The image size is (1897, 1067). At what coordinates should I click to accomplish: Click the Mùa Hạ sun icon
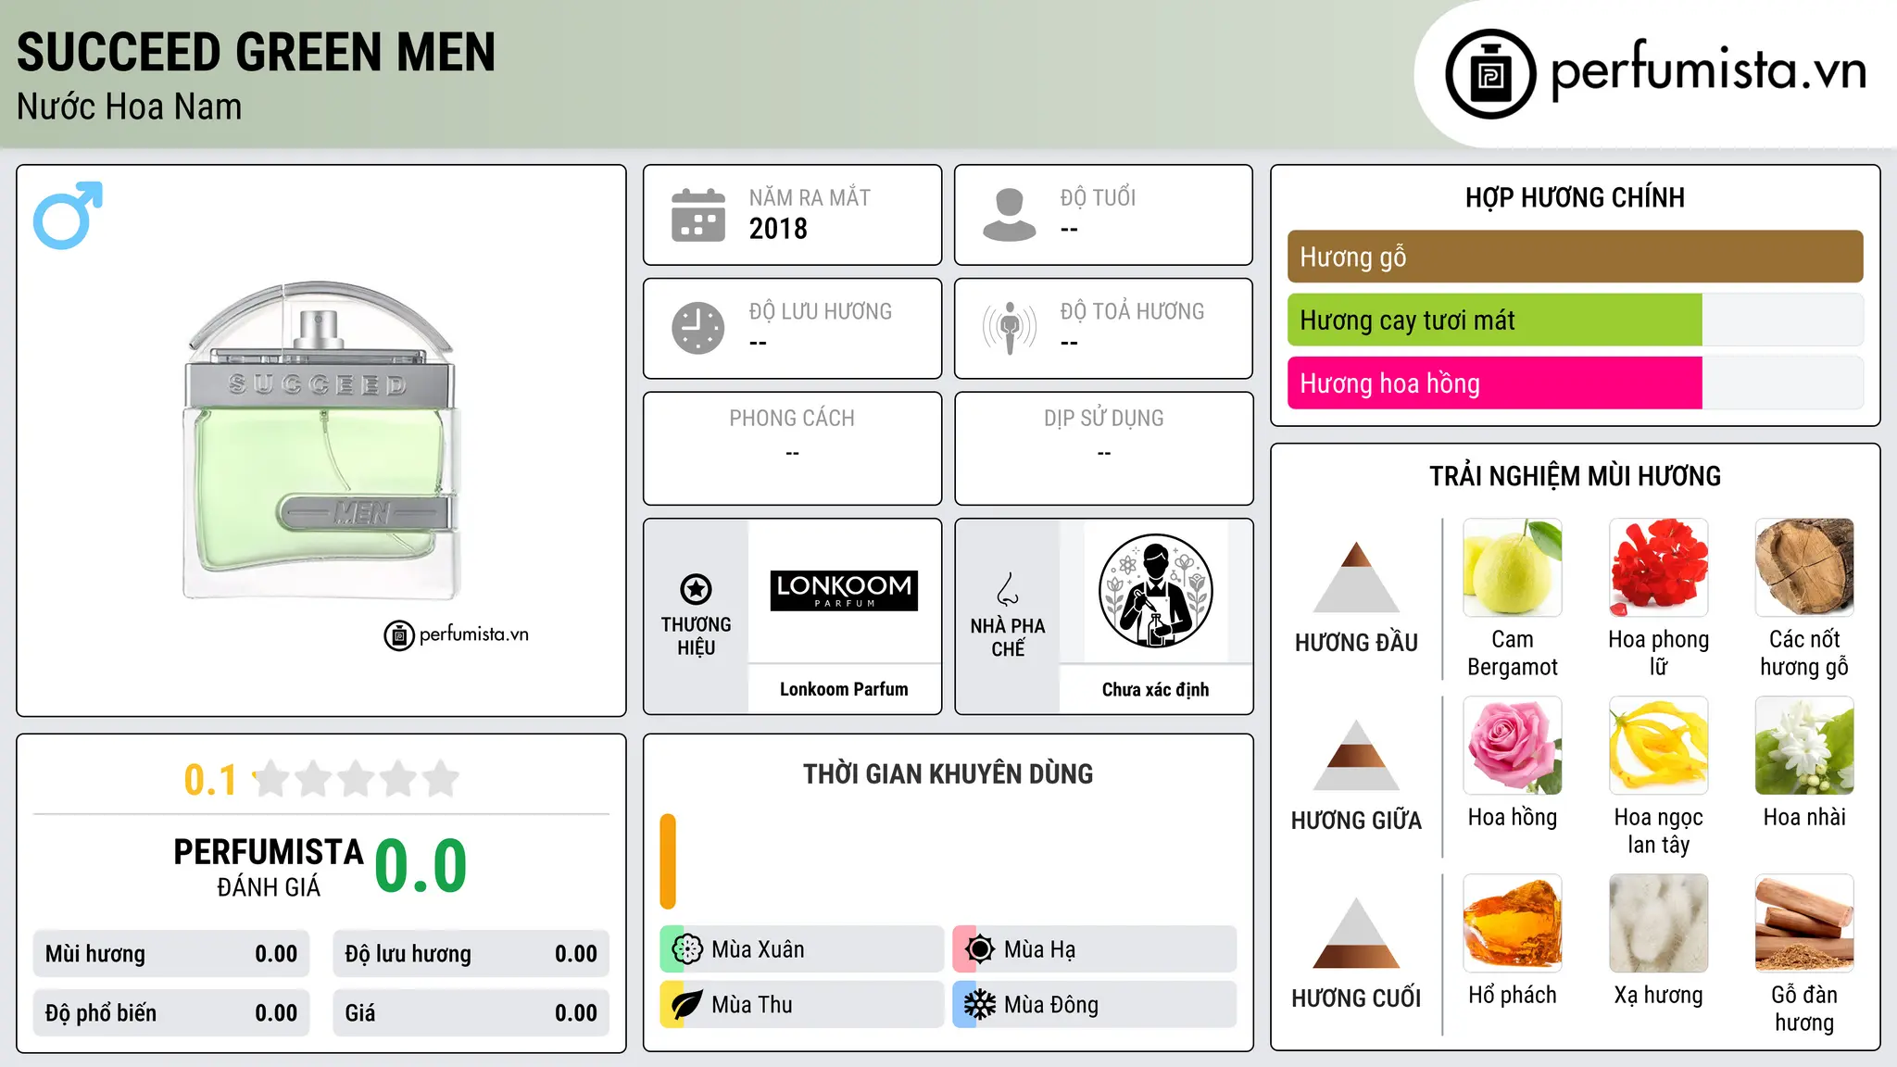click(x=979, y=949)
